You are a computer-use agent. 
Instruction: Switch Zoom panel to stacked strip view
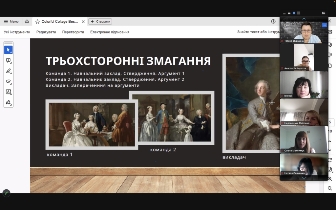tap(294, 13)
